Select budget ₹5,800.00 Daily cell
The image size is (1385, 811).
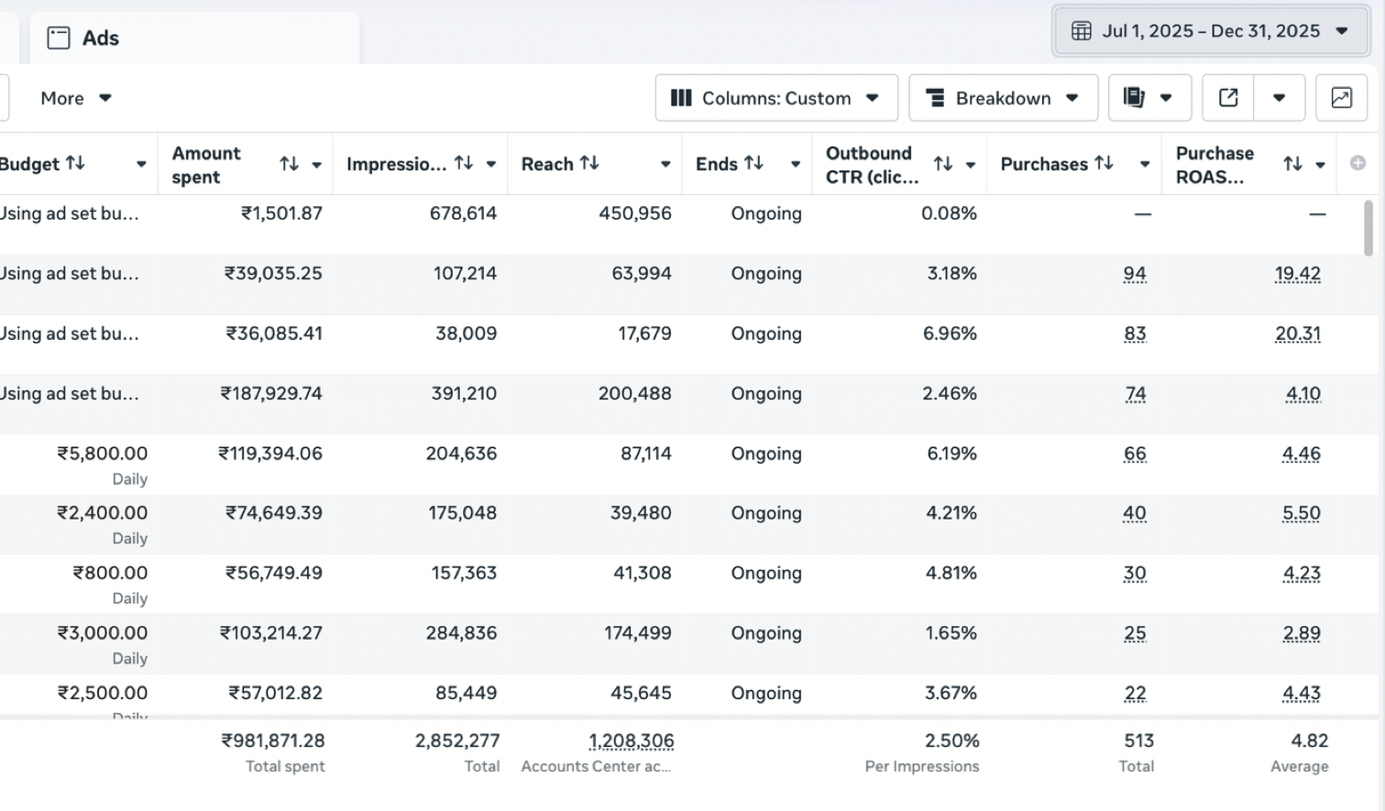[x=102, y=465]
